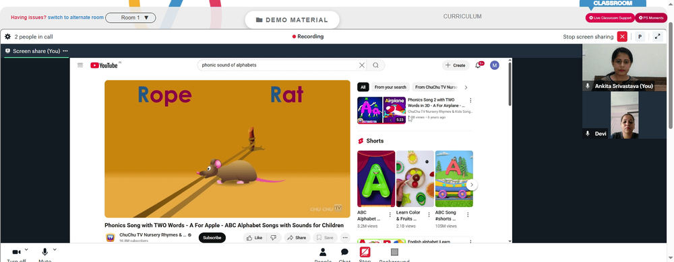Stop screen sharing with red X button

click(x=622, y=36)
